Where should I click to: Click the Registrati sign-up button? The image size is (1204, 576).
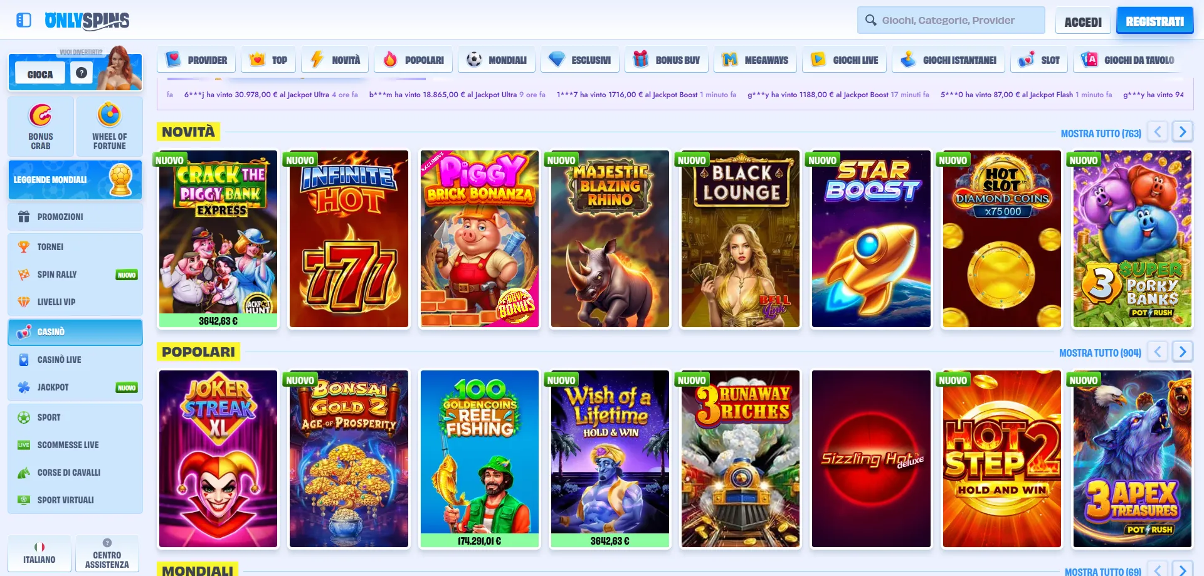tap(1155, 21)
